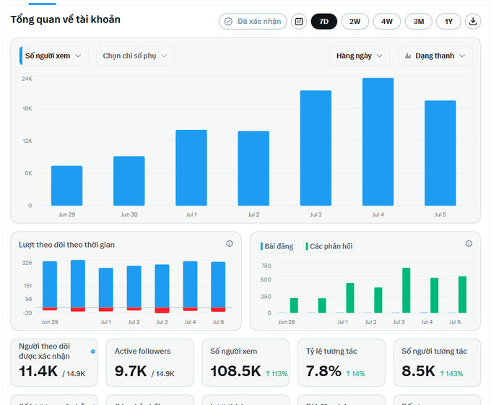The width and height of the screenshot is (491, 405).
Task: Select the 7D time range
Action: click(x=323, y=21)
